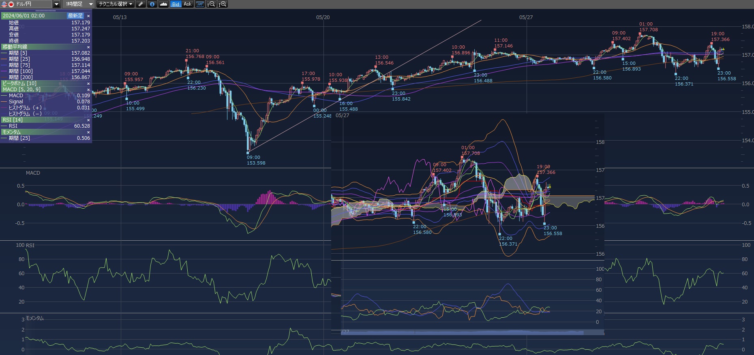Click the pencil drawing tool icon
Screen dimensions: 754x355
tap(141, 4)
